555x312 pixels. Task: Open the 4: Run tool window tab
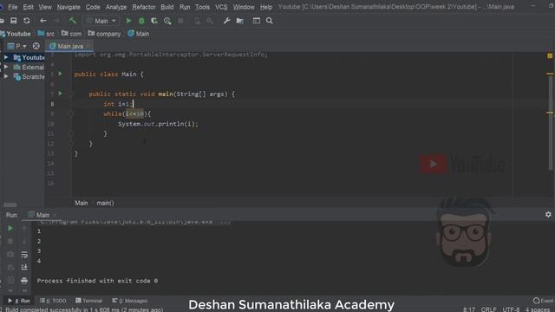click(x=19, y=301)
